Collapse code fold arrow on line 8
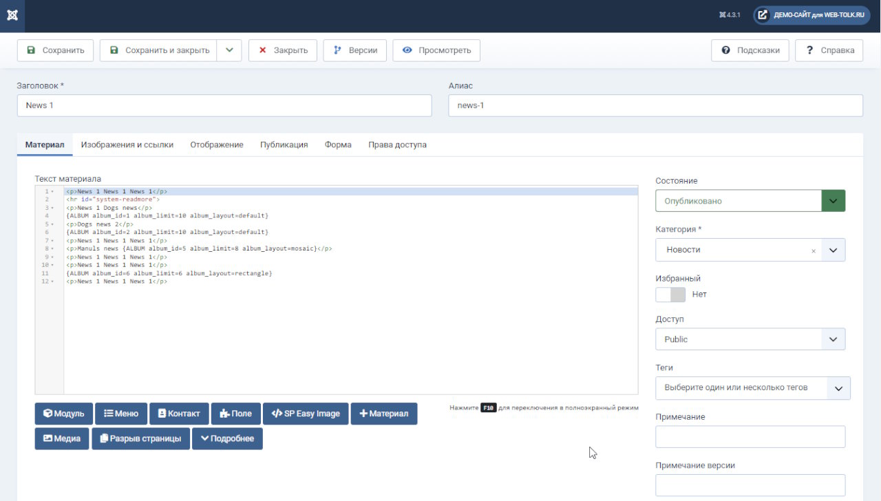The width and height of the screenshot is (881, 501). pos(52,248)
